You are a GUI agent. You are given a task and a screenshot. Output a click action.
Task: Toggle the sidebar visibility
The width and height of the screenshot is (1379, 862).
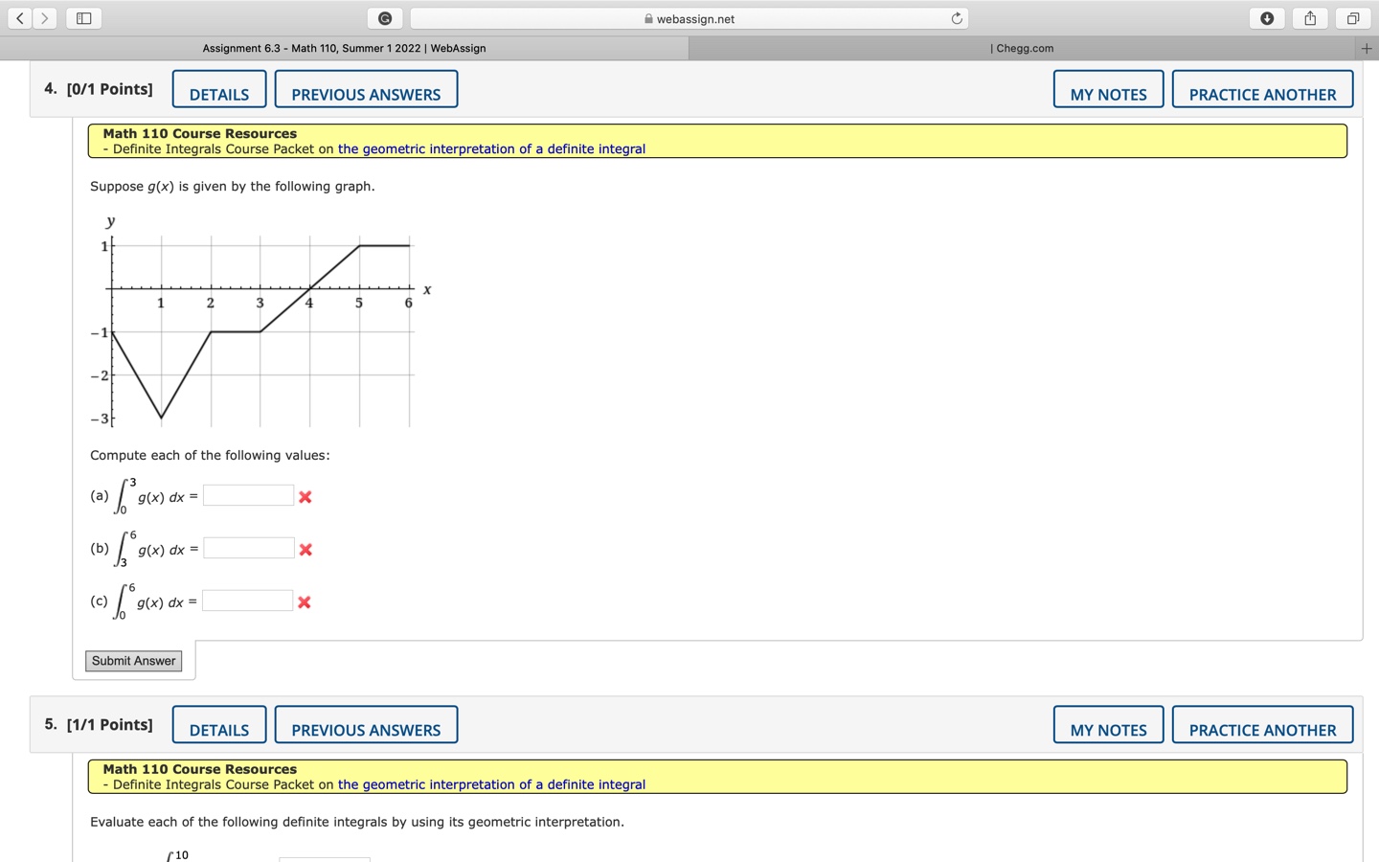[83, 17]
